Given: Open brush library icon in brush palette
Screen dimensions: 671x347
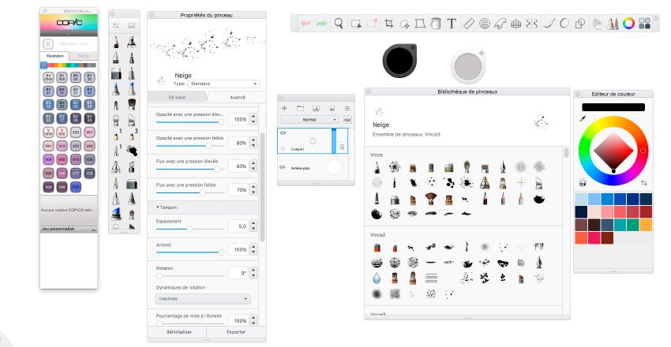Looking at the screenshot, I should click(131, 26).
